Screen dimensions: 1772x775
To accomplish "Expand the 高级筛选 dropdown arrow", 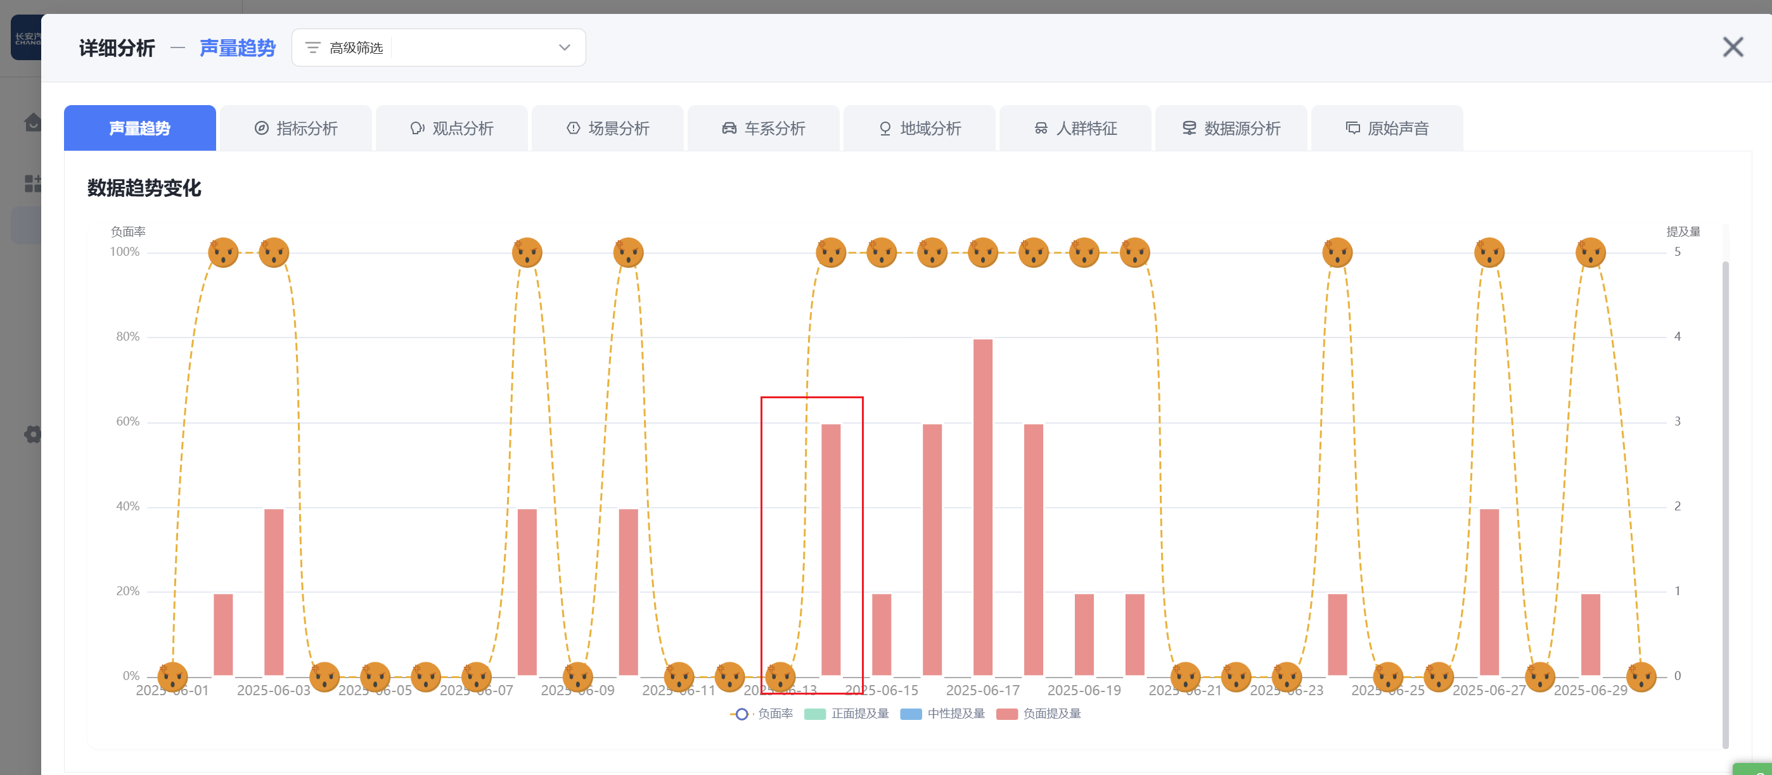I will (x=564, y=47).
